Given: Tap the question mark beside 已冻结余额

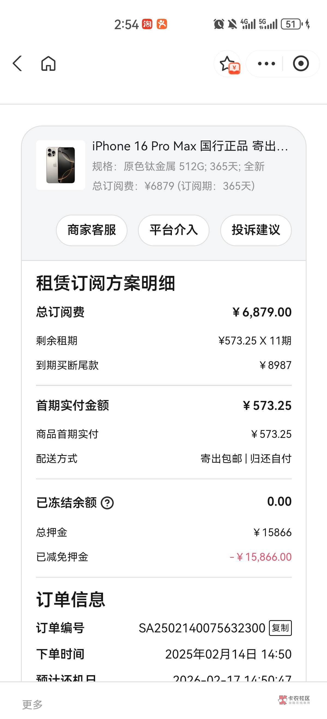Looking at the screenshot, I should pyautogui.click(x=107, y=503).
